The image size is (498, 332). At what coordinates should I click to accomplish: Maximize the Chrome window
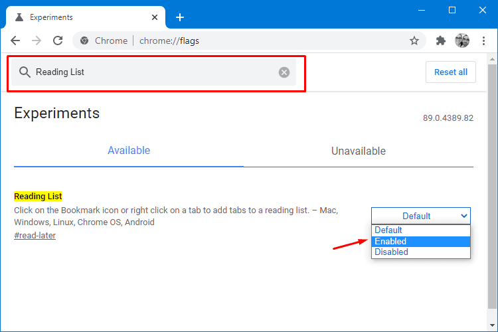point(452,11)
